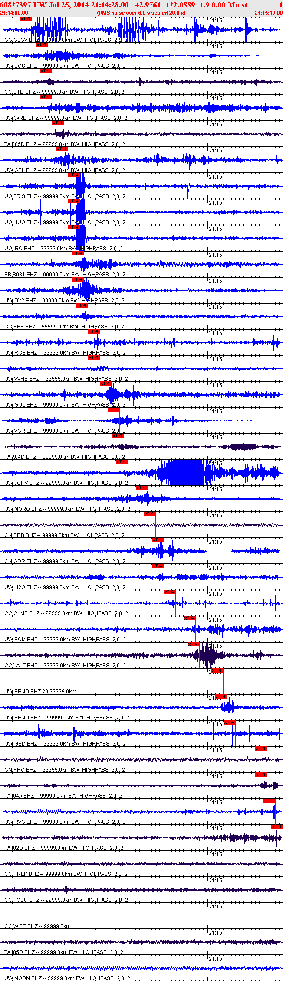
Task: Select the pick marker on TA.I04A trace
Action: pyautogui.click(x=261, y=775)
